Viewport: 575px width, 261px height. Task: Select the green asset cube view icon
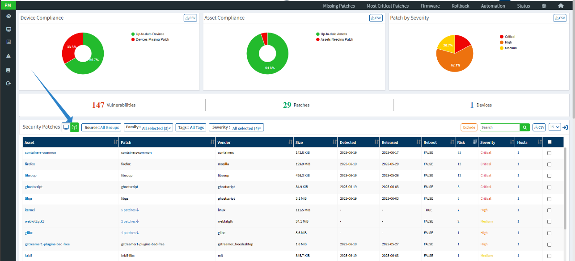coord(74,127)
